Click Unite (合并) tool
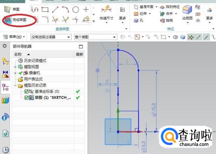 coord(167,14)
